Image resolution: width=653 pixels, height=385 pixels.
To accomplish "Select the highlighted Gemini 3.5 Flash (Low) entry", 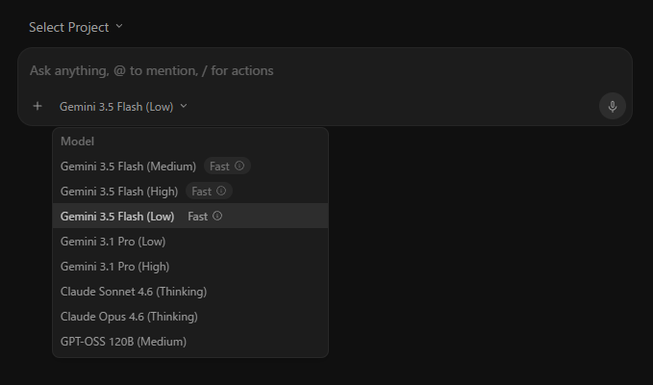I will pos(190,216).
